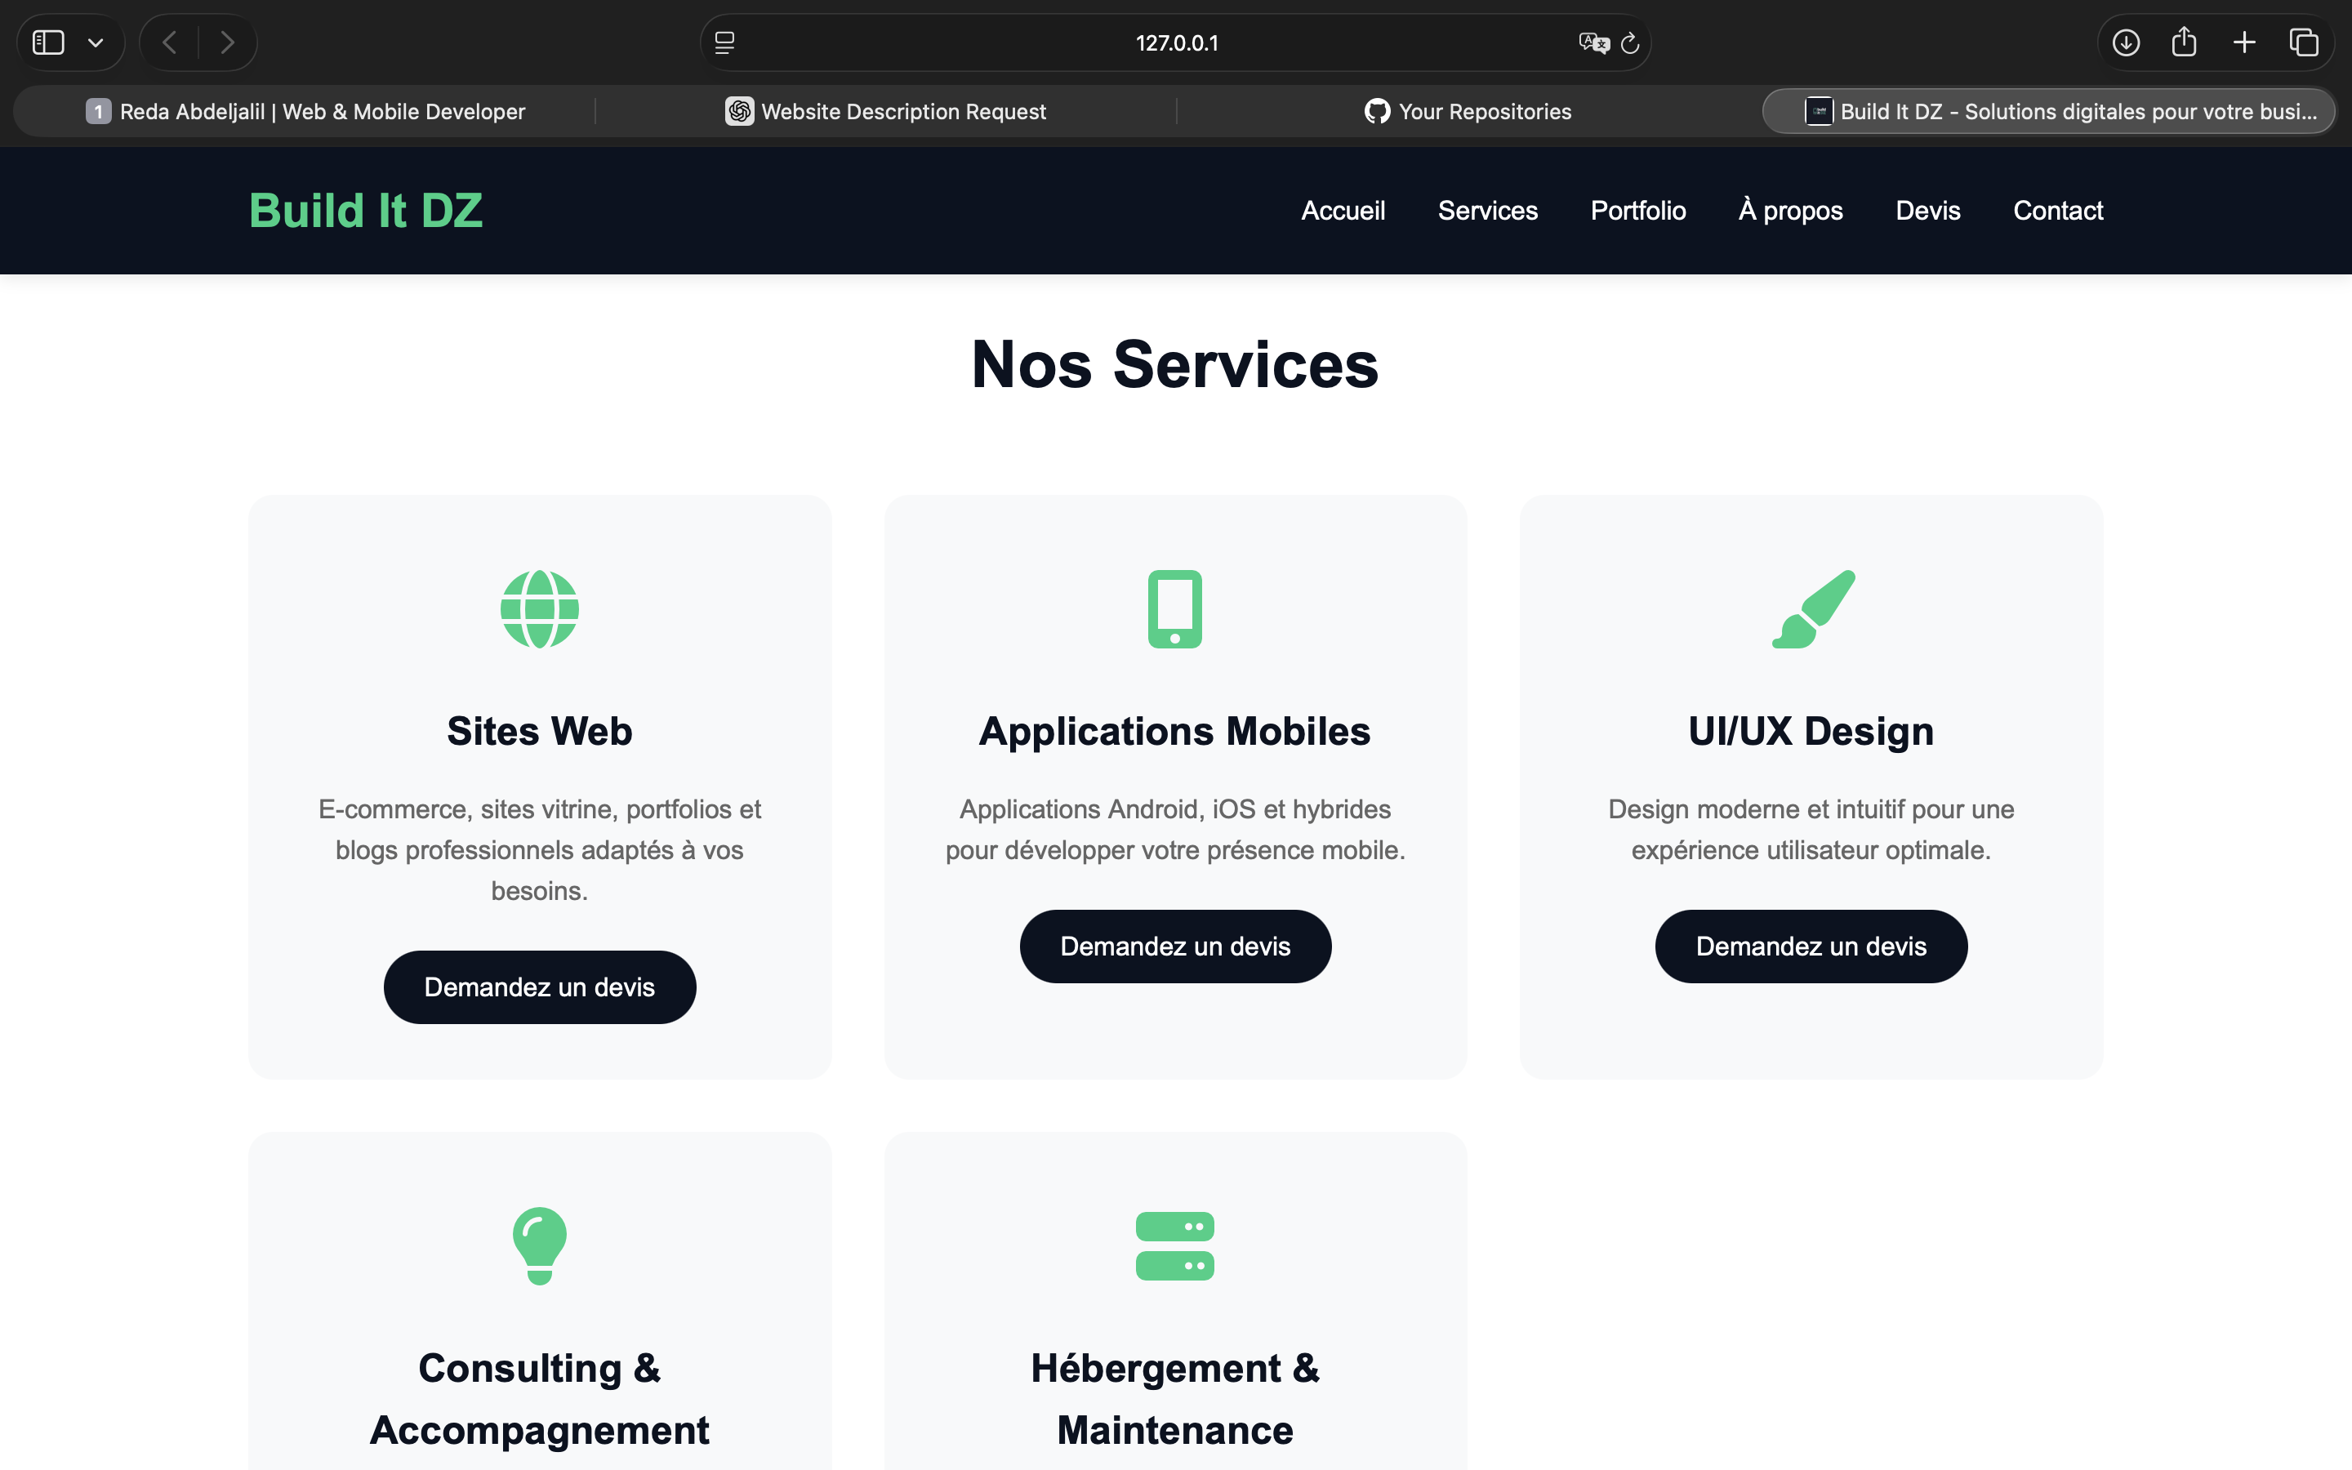Image resolution: width=2352 pixels, height=1470 pixels.
Task: Click the Hébergement & Maintenance title
Action: pos(1175,1399)
